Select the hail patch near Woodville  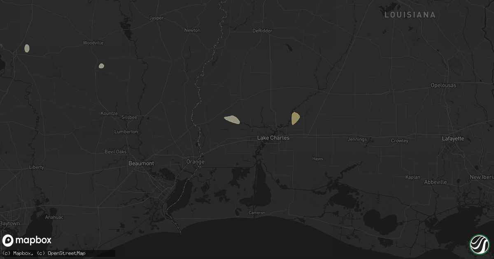(x=101, y=66)
